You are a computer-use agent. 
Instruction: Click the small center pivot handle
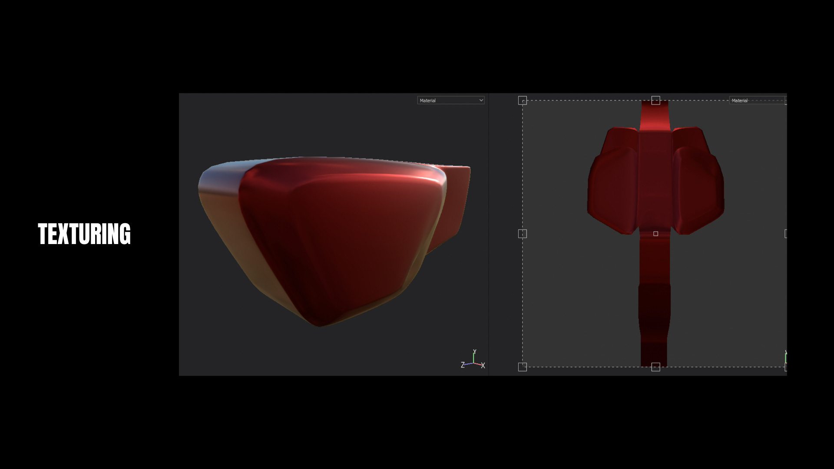point(655,234)
